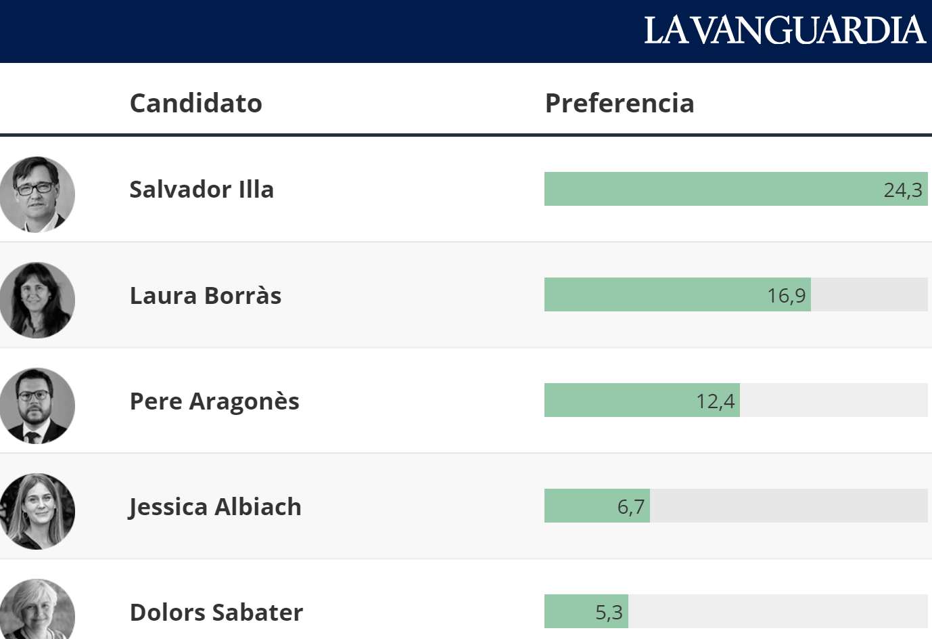Select the Candidato column header
932x639 pixels.
pyautogui.click(x=195, y=104)
